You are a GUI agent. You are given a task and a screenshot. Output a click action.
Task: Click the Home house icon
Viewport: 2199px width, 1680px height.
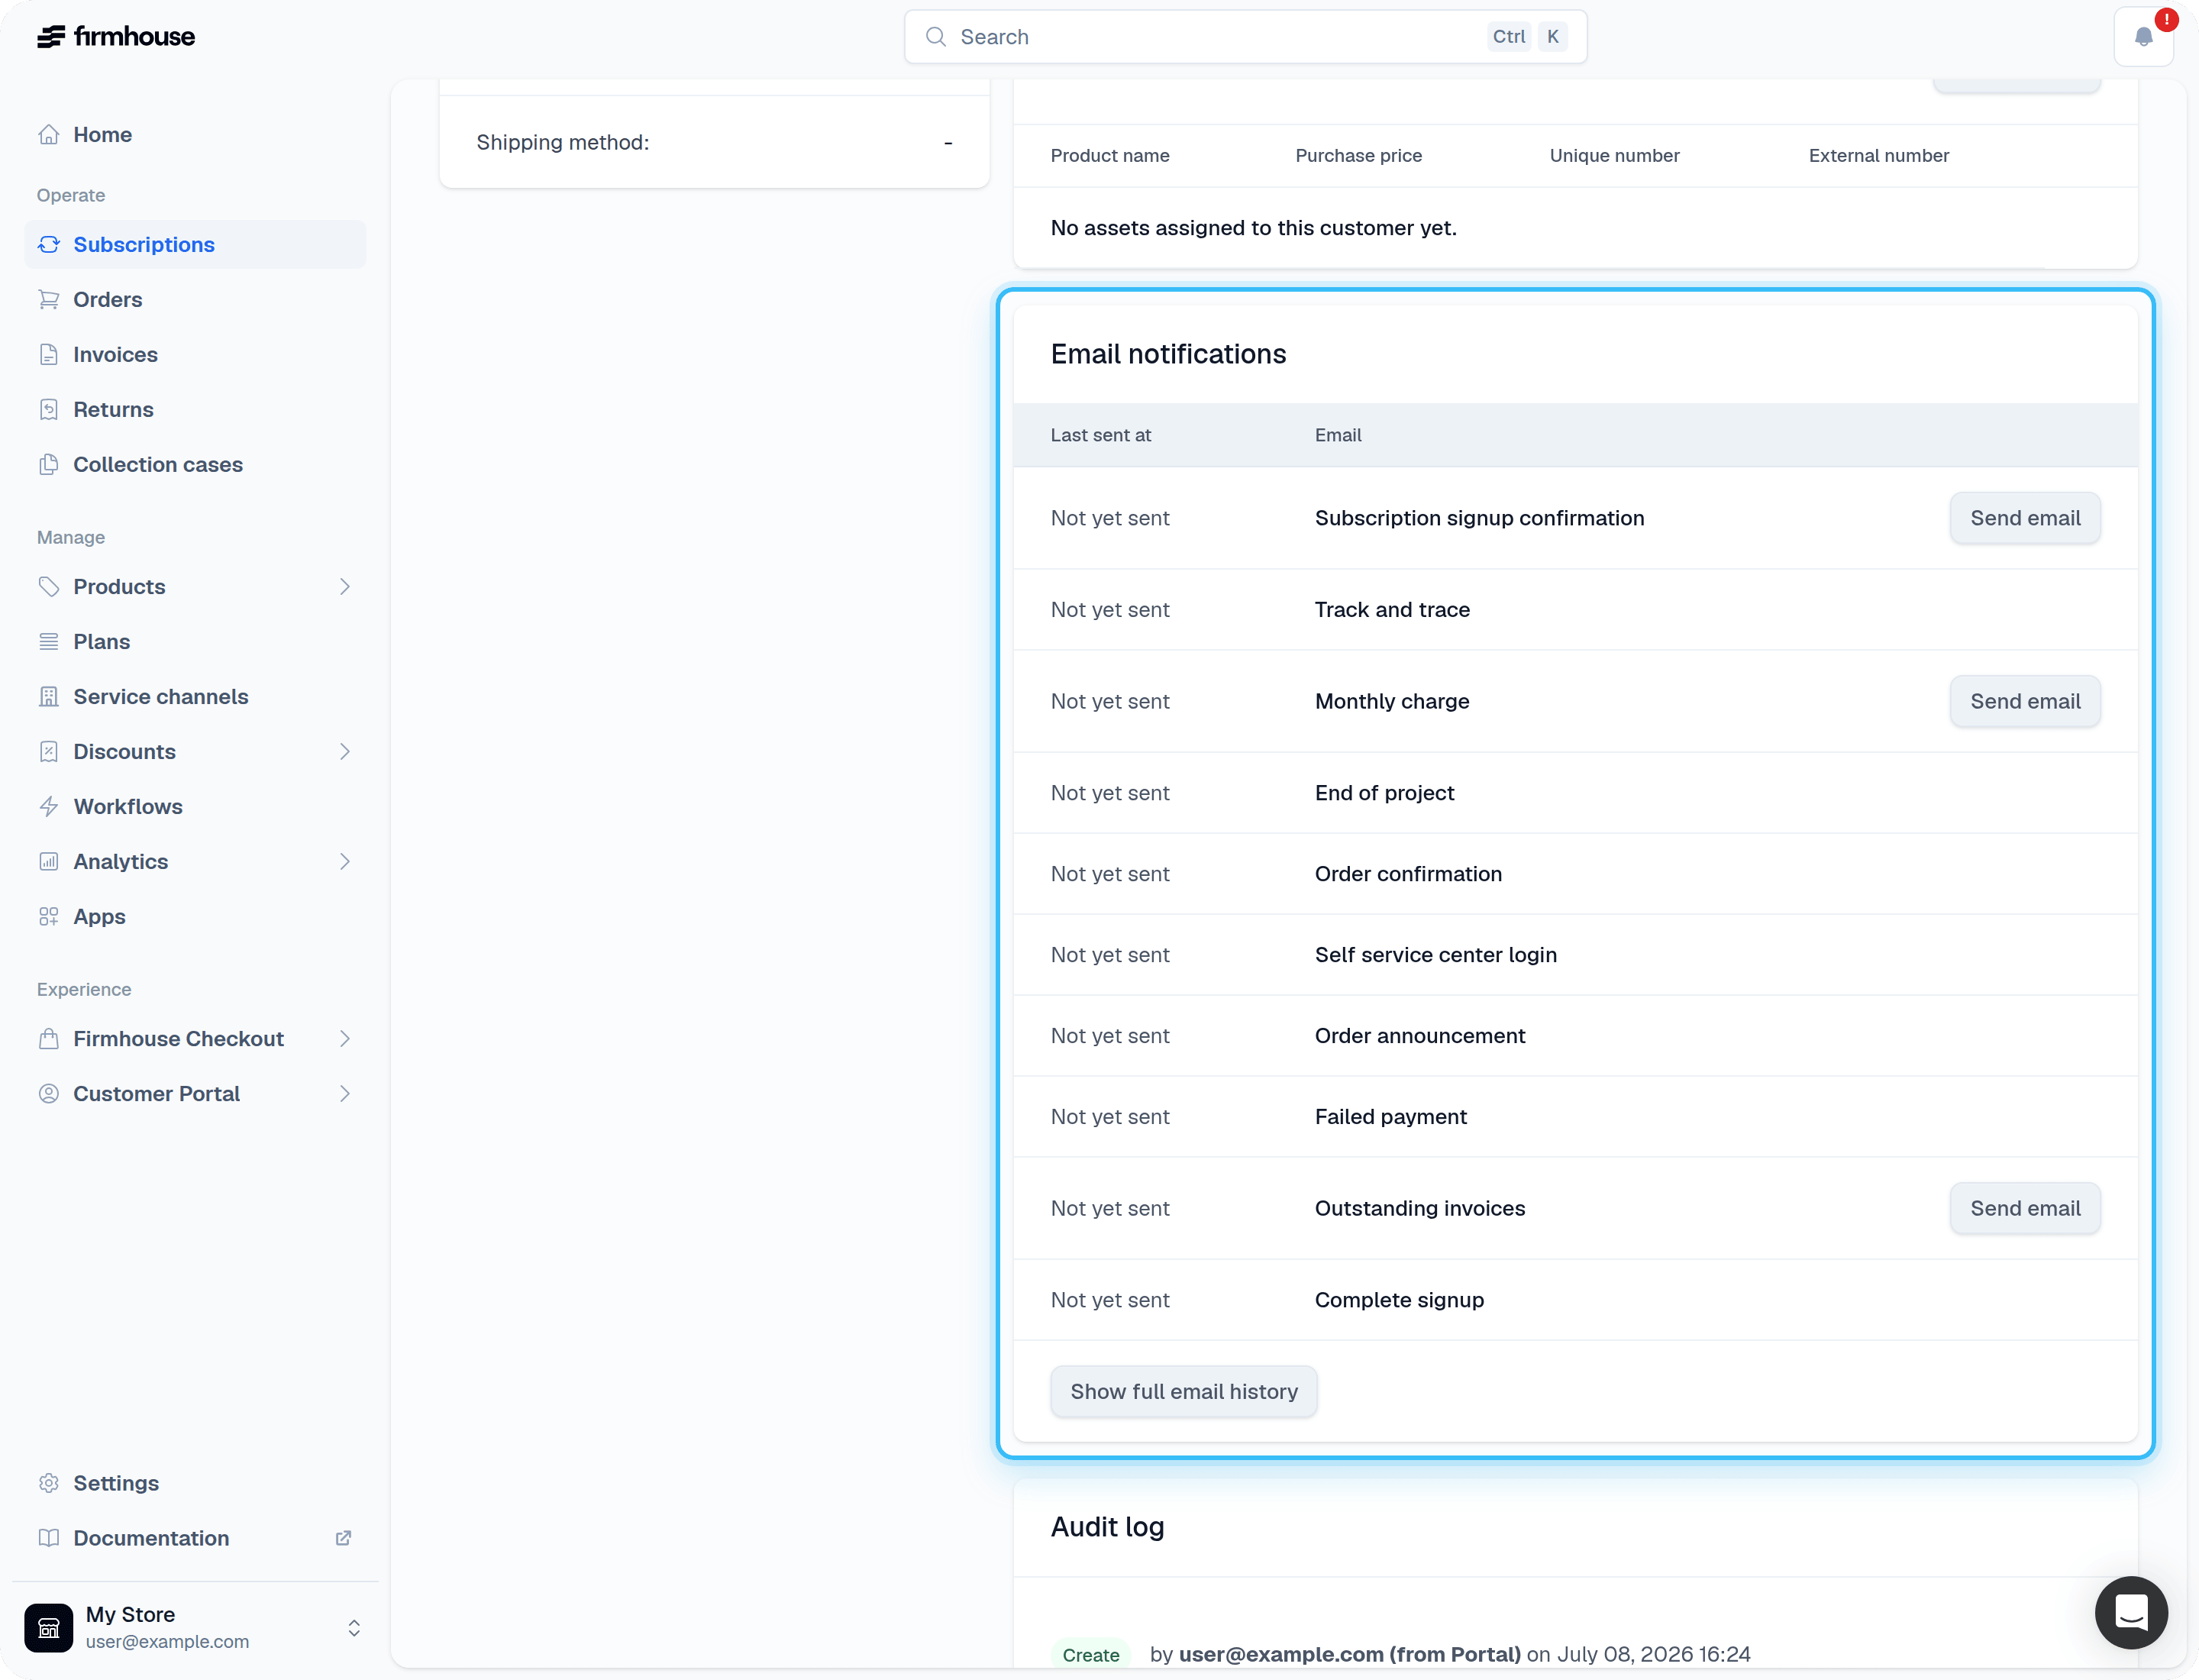(49, 134)
